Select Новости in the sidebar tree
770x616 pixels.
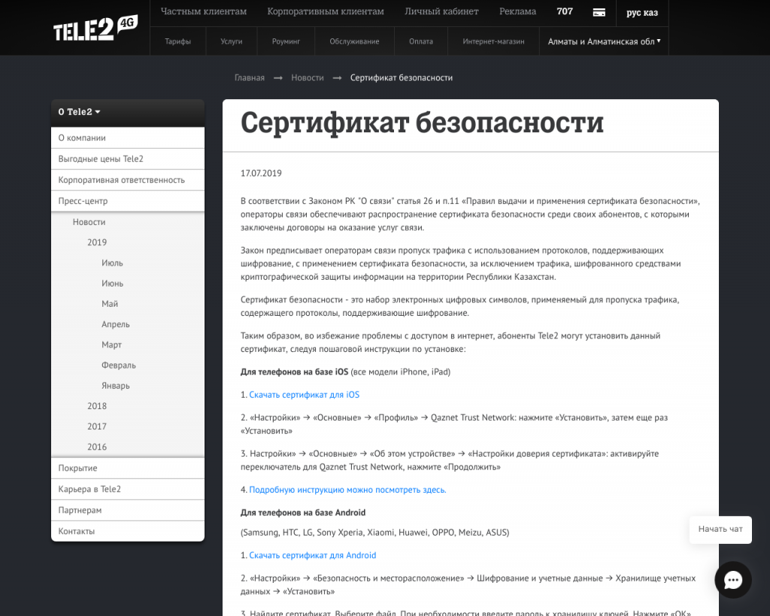coord(89,222)
